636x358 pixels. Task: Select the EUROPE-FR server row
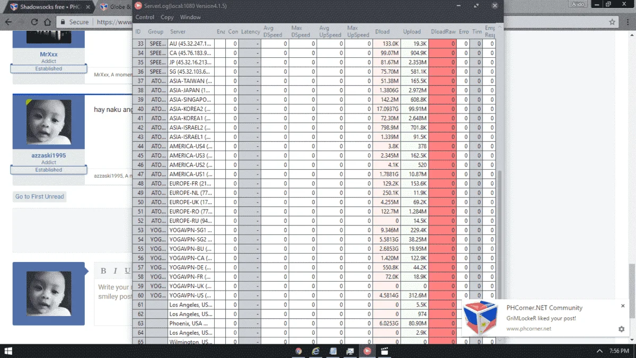[314, 184]
